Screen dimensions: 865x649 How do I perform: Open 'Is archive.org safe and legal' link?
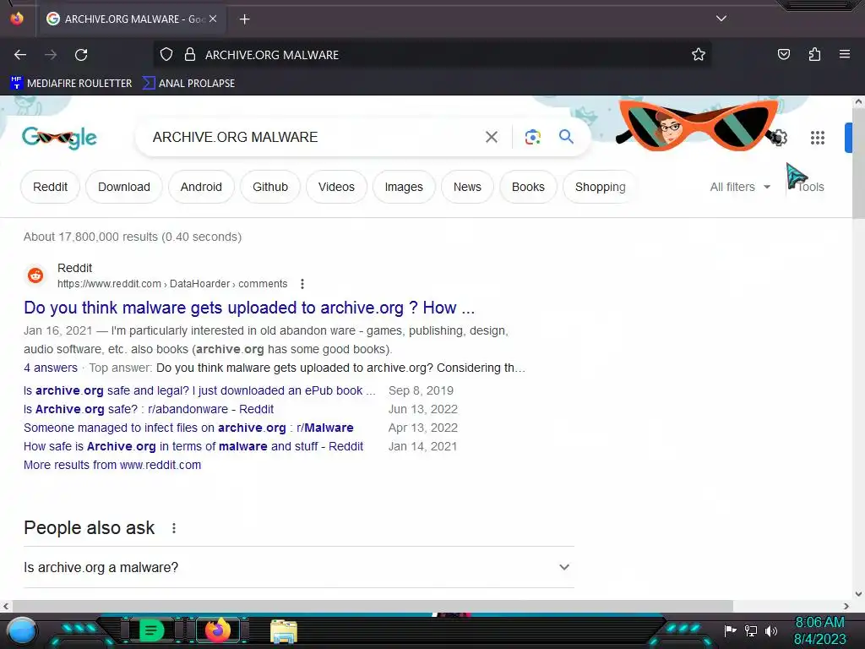(x=199, y=390)
